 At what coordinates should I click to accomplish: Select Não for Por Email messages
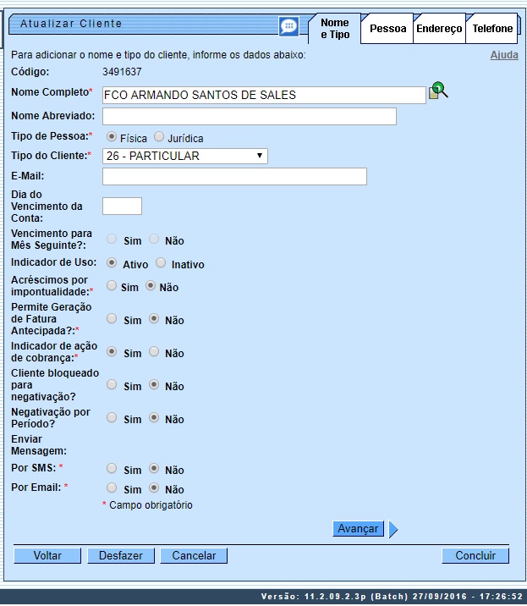[154, 488]
